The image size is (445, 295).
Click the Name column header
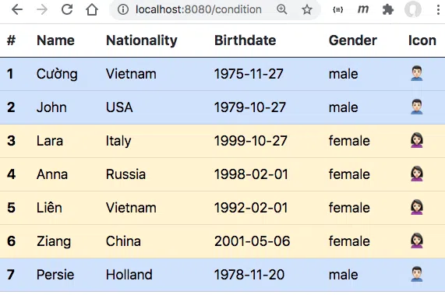point(55,40)
